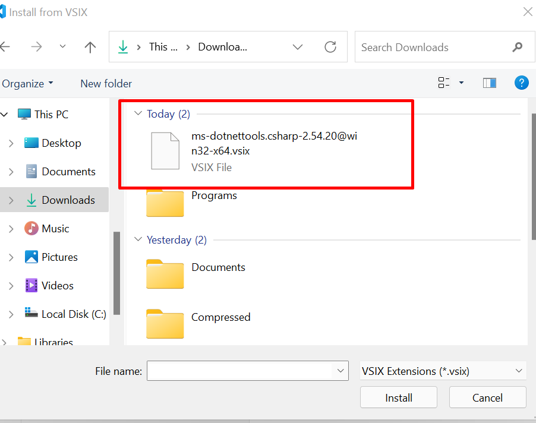Cancel the Install from VSIX dialog
Image resolution: width=536 pixels, height=423 pixels.
click(x=487, y=397)
